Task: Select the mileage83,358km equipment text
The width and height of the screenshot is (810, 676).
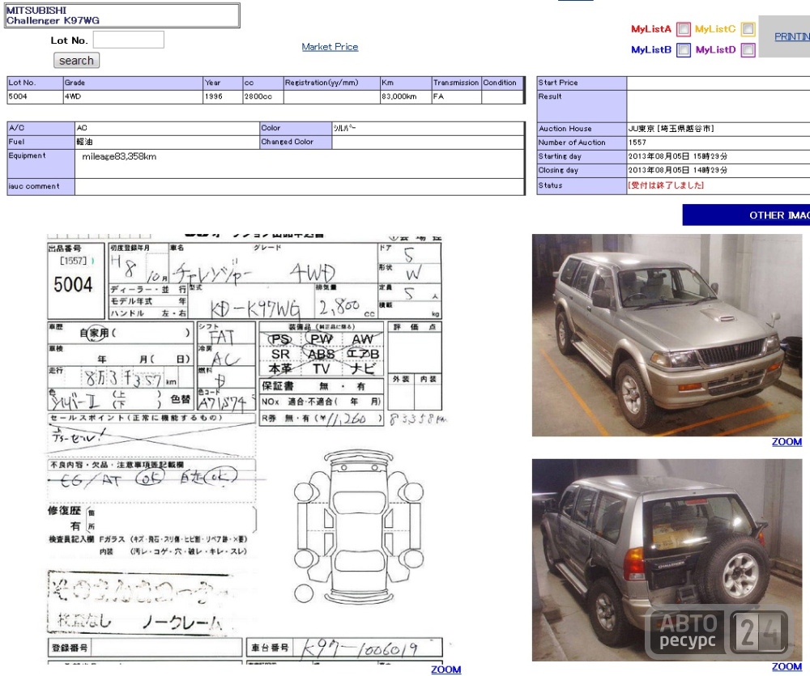Action: click(x=119, y=156)
